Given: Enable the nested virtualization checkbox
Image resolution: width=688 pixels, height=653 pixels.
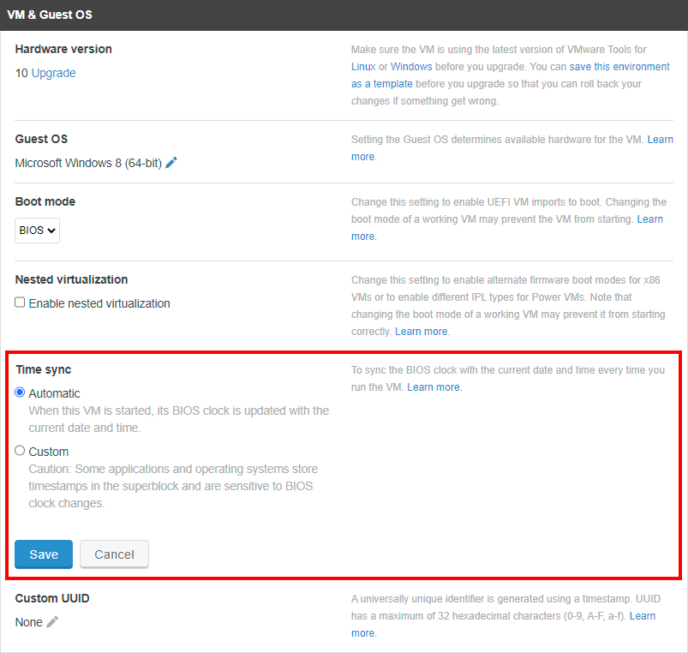Looking at the screenshot, I should (20, 303).
